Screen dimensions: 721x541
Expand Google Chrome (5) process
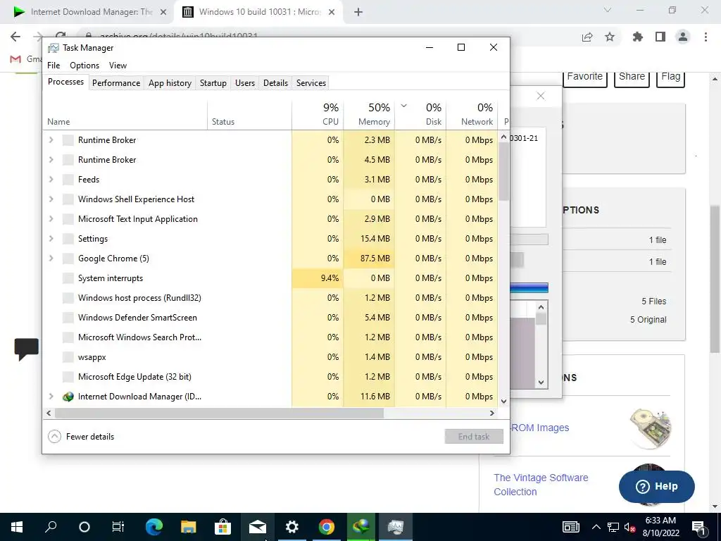click(51, 259)
